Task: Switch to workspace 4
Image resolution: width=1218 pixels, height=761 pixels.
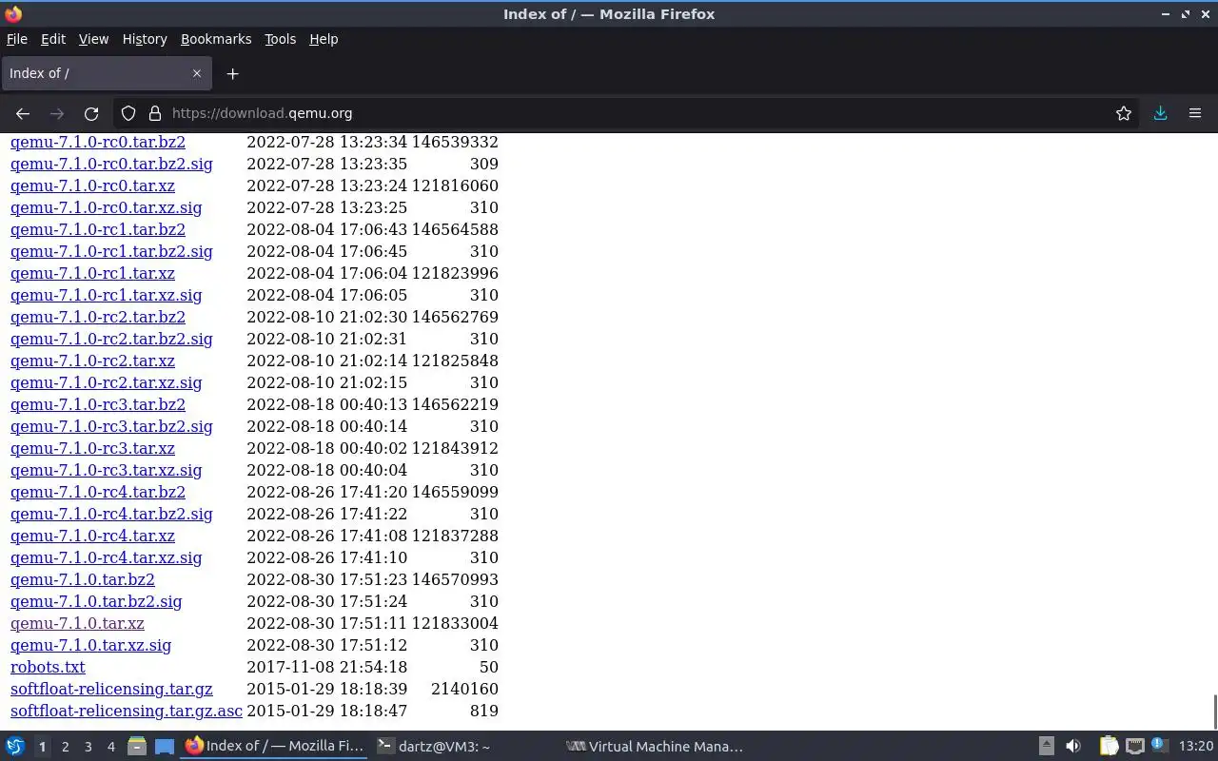Action: [110, 747]
